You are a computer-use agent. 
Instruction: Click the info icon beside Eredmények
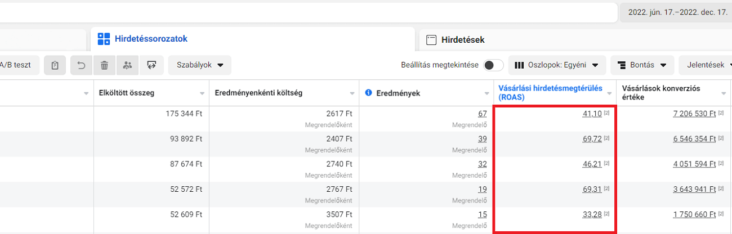[368, 93]
